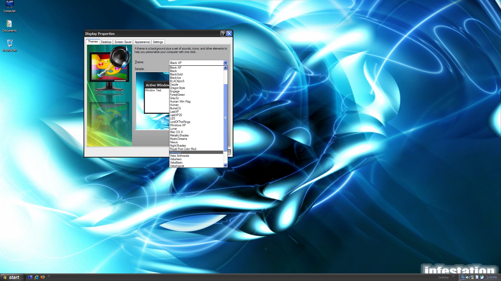Viewport: 501px width, 281px height.
Task: Select the BlackGold theme
Action: (196, 74)
